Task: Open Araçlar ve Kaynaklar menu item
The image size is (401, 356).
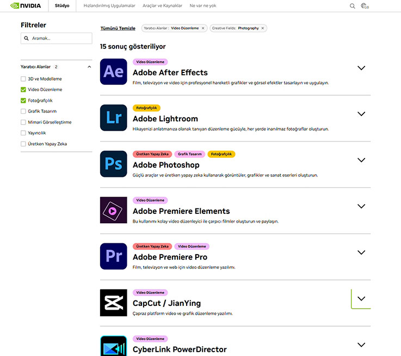Action: click(162, 5)
